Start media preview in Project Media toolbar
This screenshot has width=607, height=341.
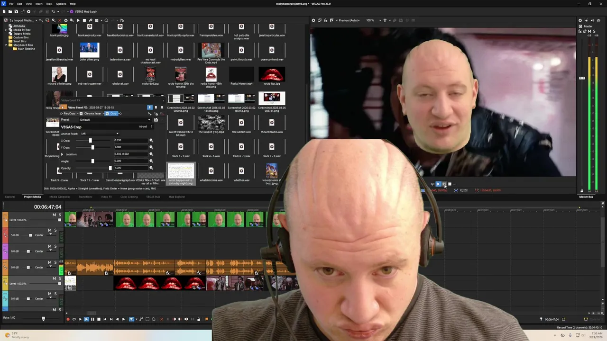pyautogui.click(x=78, y=20)
